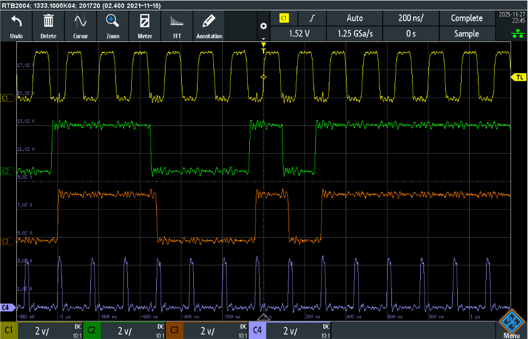Screen dimensions: 528x339
Task: Enable the Zoom function
Action: point(112,25)
